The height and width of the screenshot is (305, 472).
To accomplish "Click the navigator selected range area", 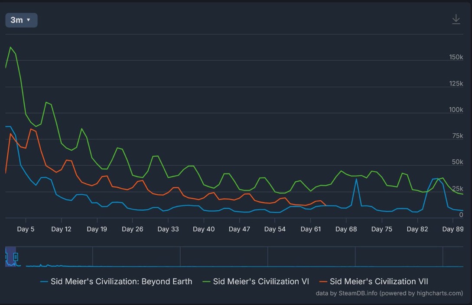I will (11, 257).
